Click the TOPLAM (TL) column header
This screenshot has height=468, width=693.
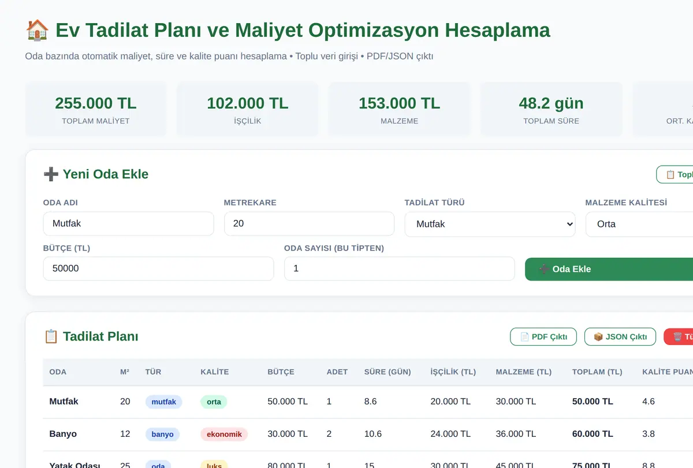tap(597, 372)
